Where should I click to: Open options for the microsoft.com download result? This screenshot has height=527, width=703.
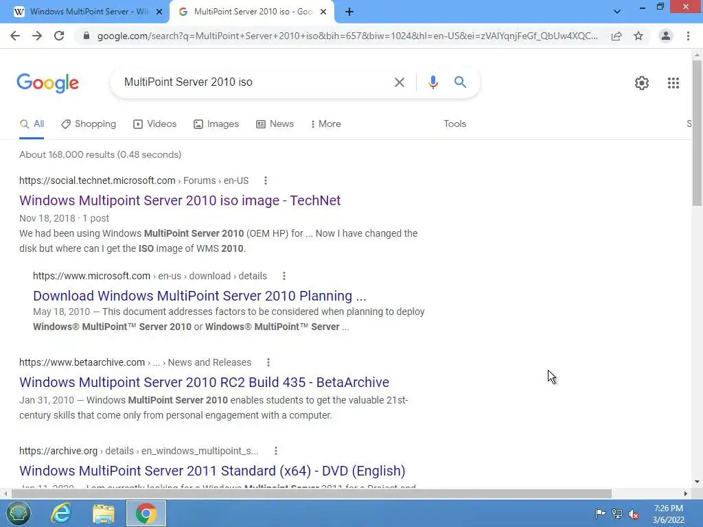(x=284, y=276)
